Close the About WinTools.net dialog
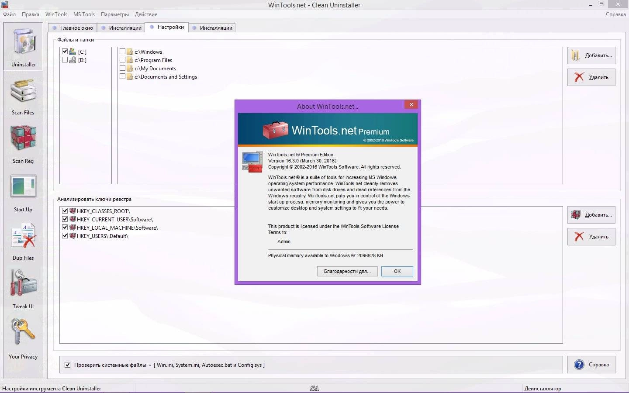The height and width of the screenshot is (393, 629). (411, 104)
